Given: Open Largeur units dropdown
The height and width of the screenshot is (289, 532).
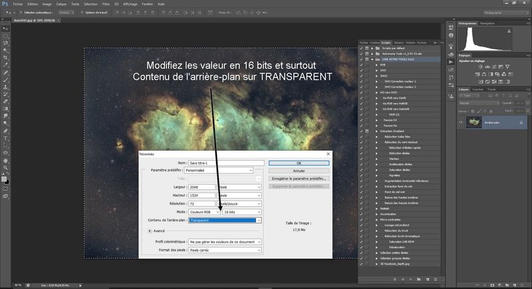Looking at the screenshot, I should 239,187.
